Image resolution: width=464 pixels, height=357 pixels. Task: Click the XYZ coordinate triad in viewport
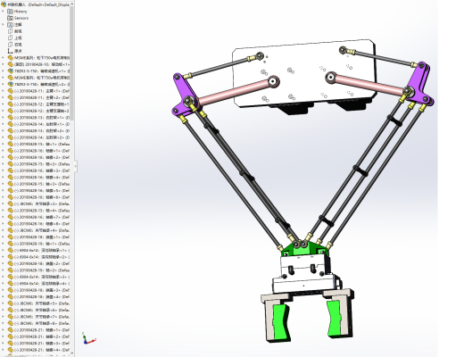click(x=88, y=338)
